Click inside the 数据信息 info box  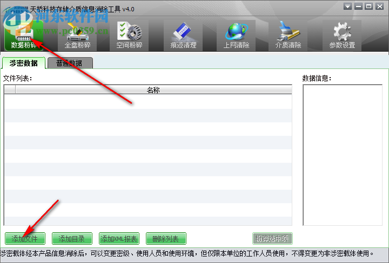(343, 155)
